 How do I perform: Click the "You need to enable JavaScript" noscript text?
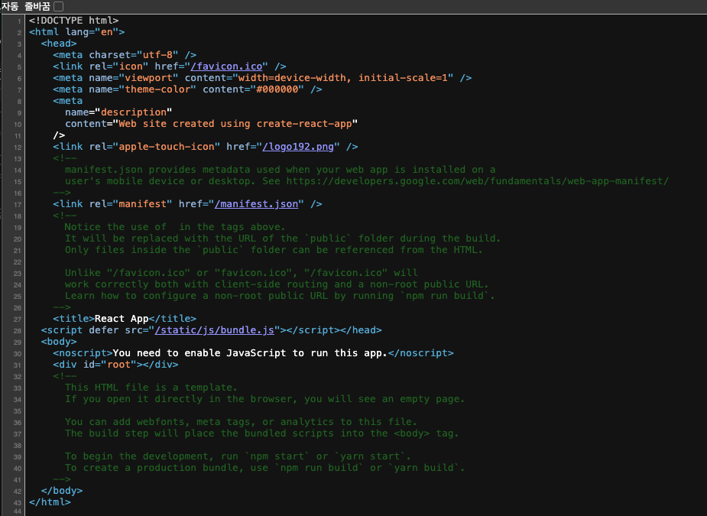pos(250,353)
